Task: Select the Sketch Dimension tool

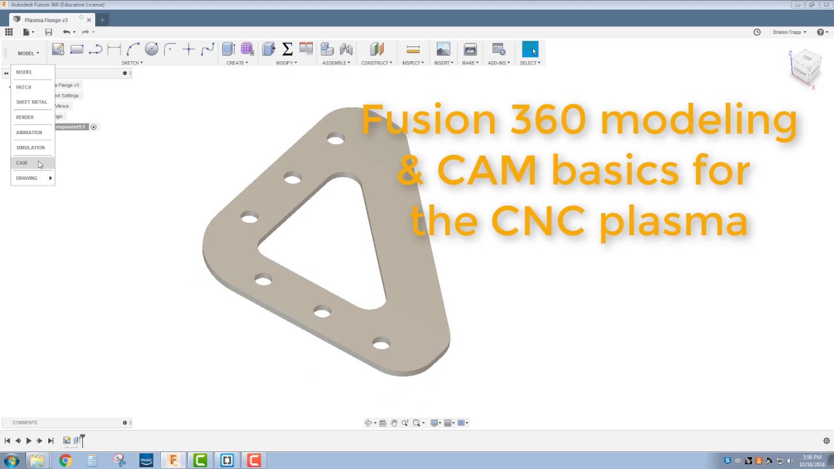Action: (114, 49)
